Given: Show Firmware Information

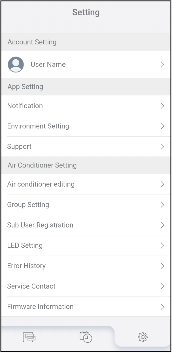Looking at the screenshot, I should (x=40, y=307).
